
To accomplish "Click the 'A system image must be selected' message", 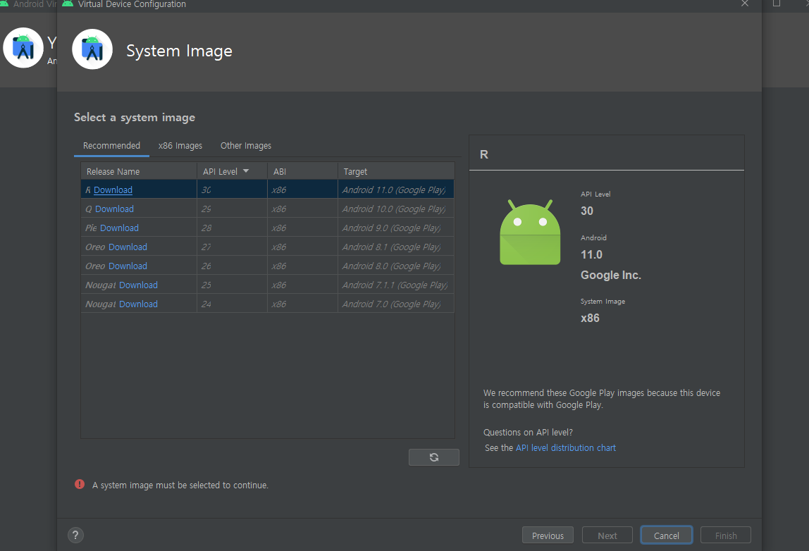I will [x=180, y=485].
